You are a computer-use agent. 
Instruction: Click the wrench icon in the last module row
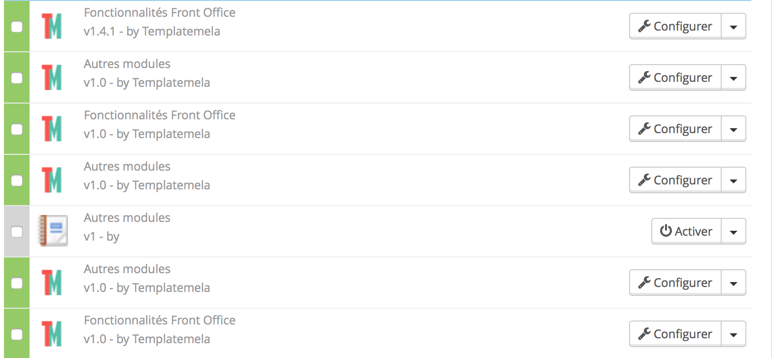pyautogui.click(x=644, y=334)
